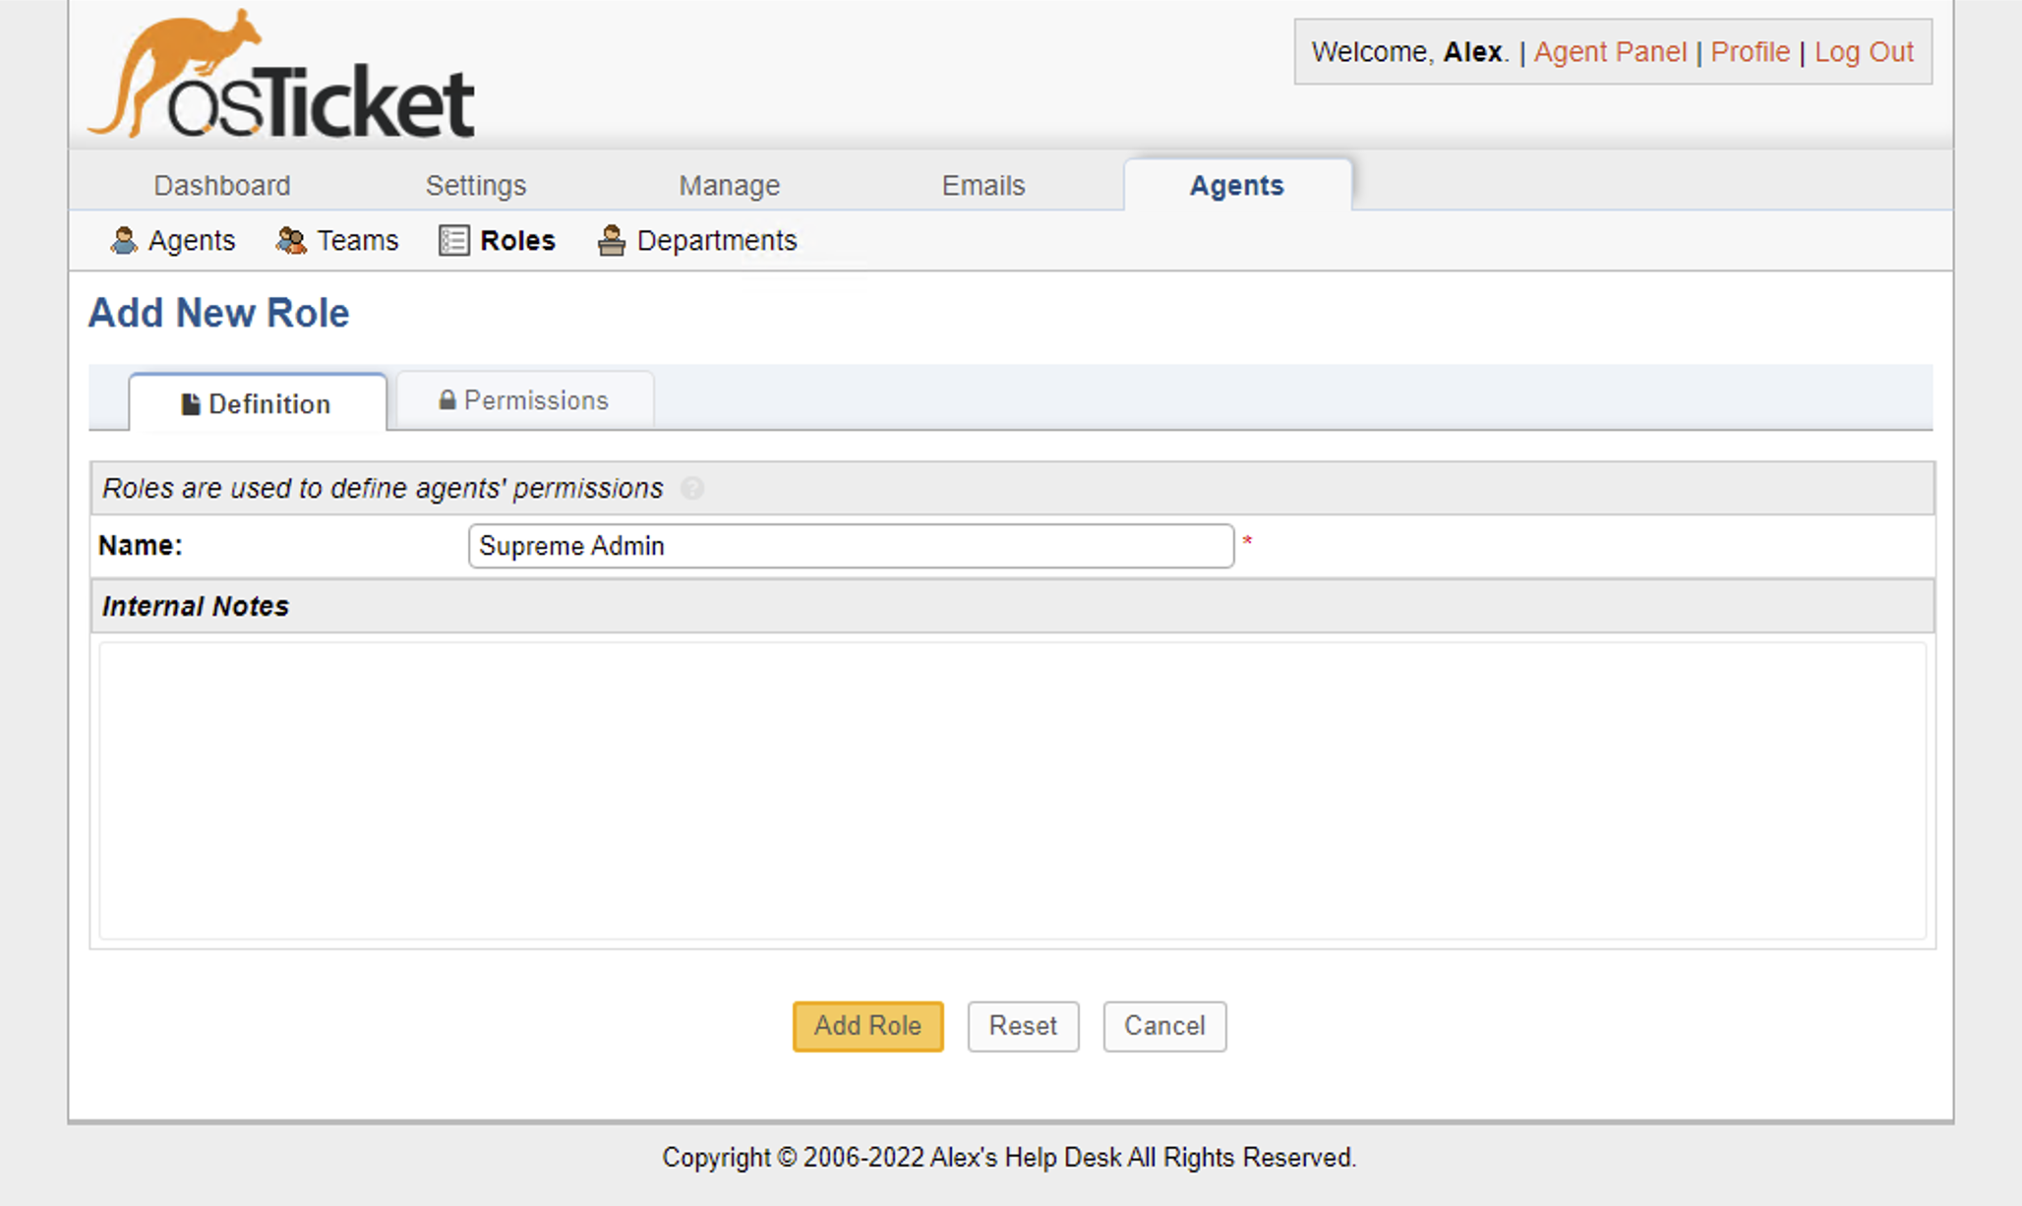
Task: Click the Log Out link
Action: [x=1864, y=52]
